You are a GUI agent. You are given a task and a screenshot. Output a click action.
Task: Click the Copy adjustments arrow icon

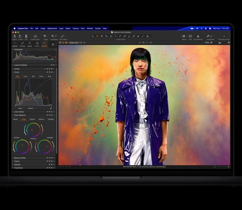(x=208, y=36)
